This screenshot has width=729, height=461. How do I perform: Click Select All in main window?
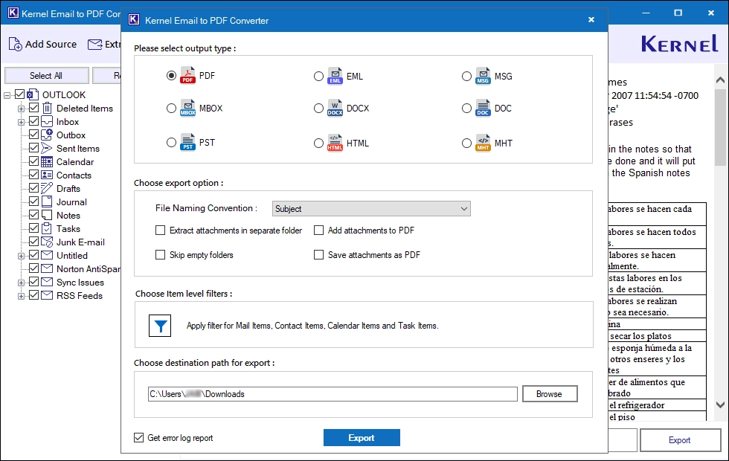(x=46, y=75)
